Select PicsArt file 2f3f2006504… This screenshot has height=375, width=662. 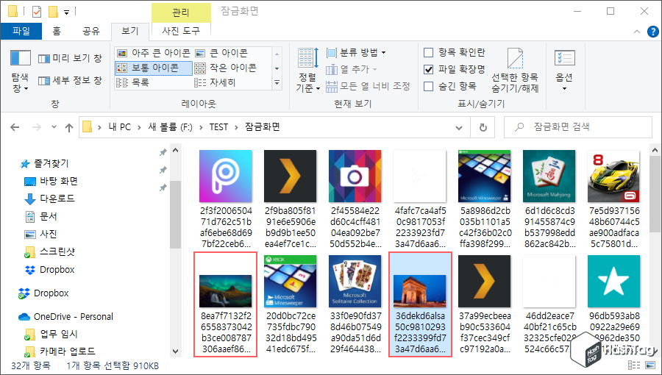click(x=226, y=199)
